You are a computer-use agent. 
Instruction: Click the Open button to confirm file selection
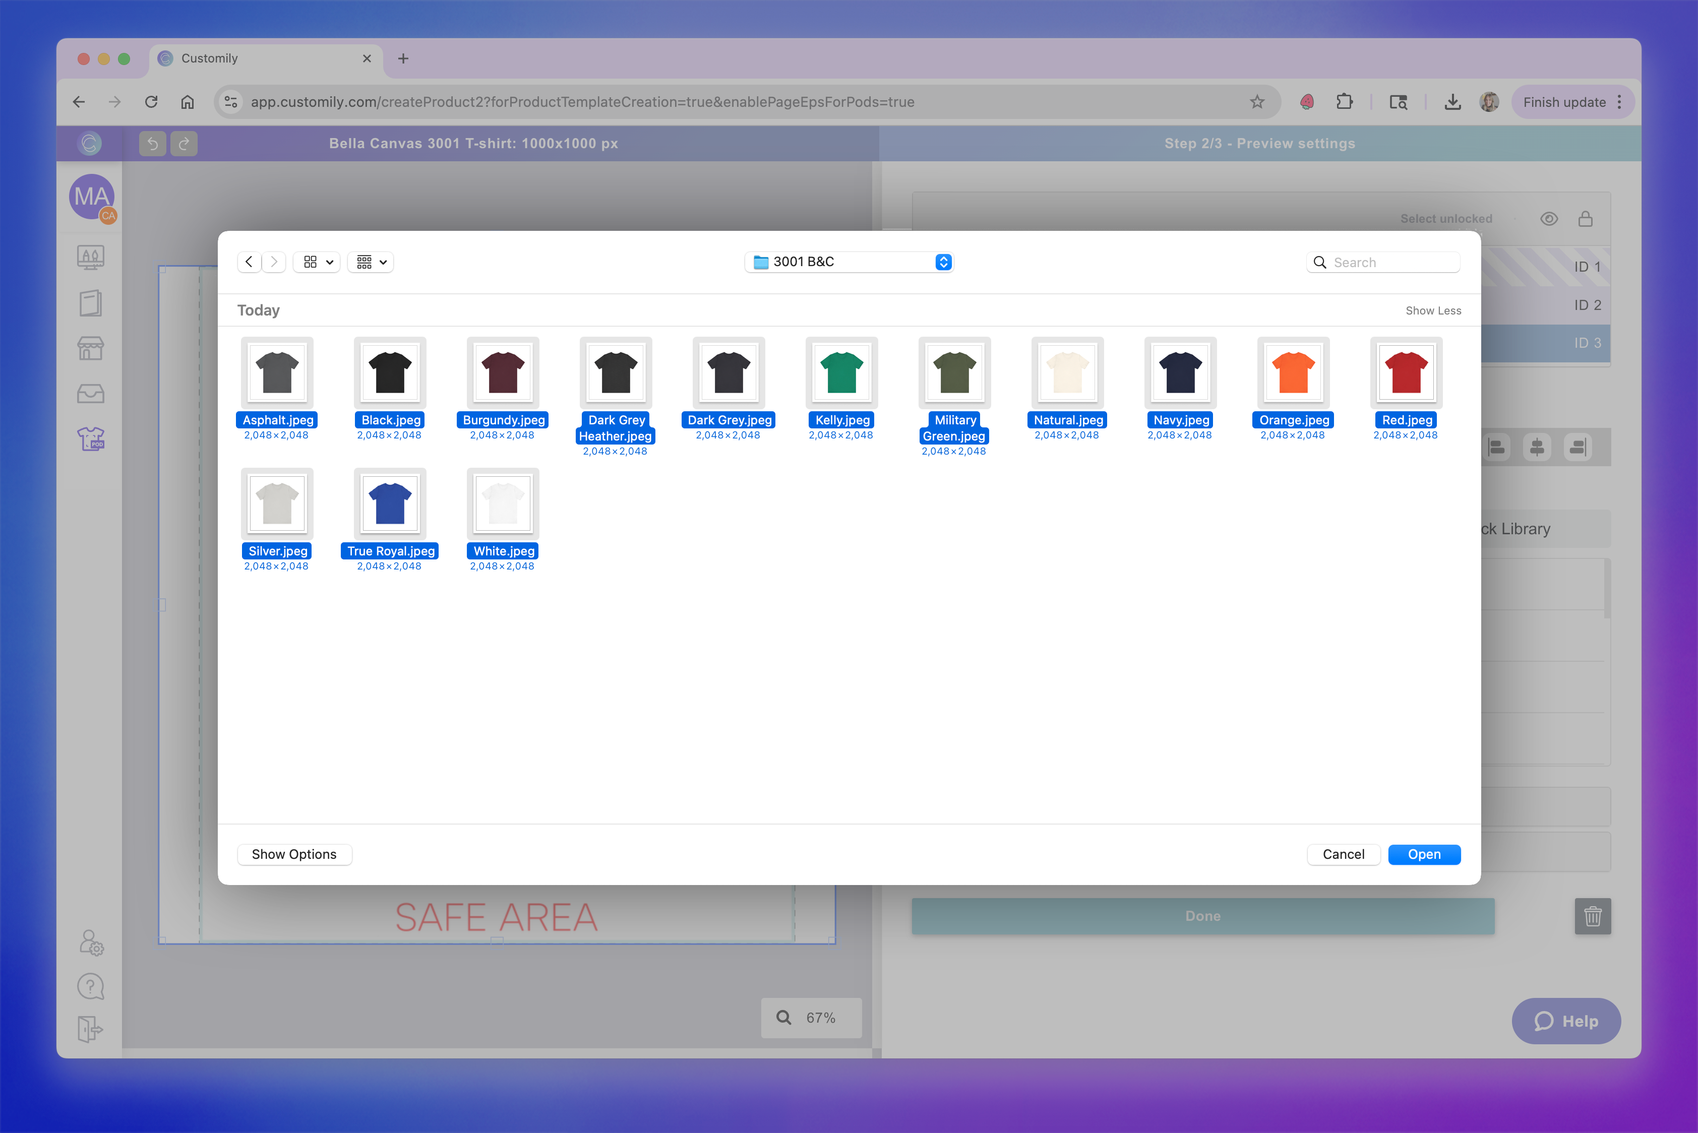pos(1423,854)
